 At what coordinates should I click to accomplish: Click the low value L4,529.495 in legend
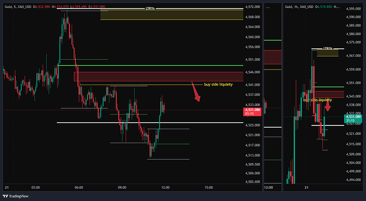tap(79, 7)
